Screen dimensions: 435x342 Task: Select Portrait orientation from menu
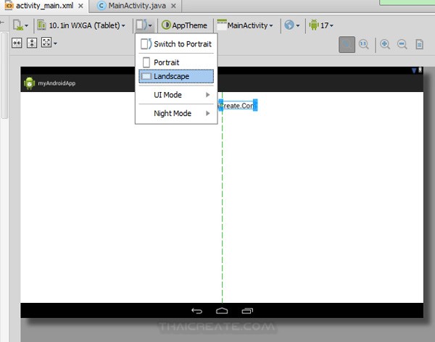pyautogui.click(x=176, y=62)
